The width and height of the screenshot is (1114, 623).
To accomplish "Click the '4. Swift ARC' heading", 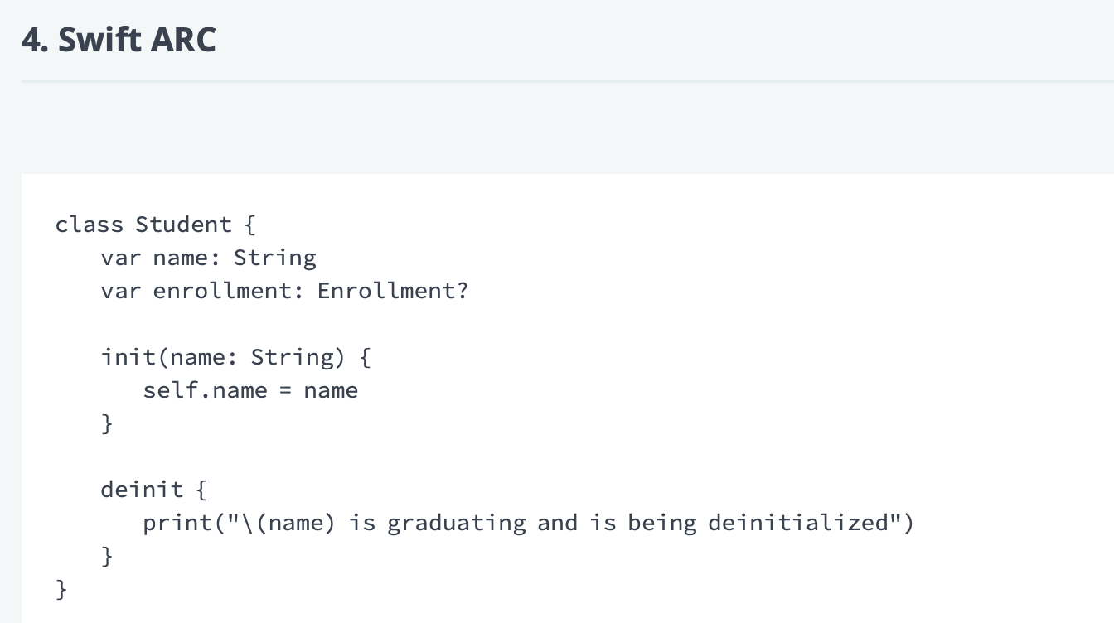I will pos(119,40).
